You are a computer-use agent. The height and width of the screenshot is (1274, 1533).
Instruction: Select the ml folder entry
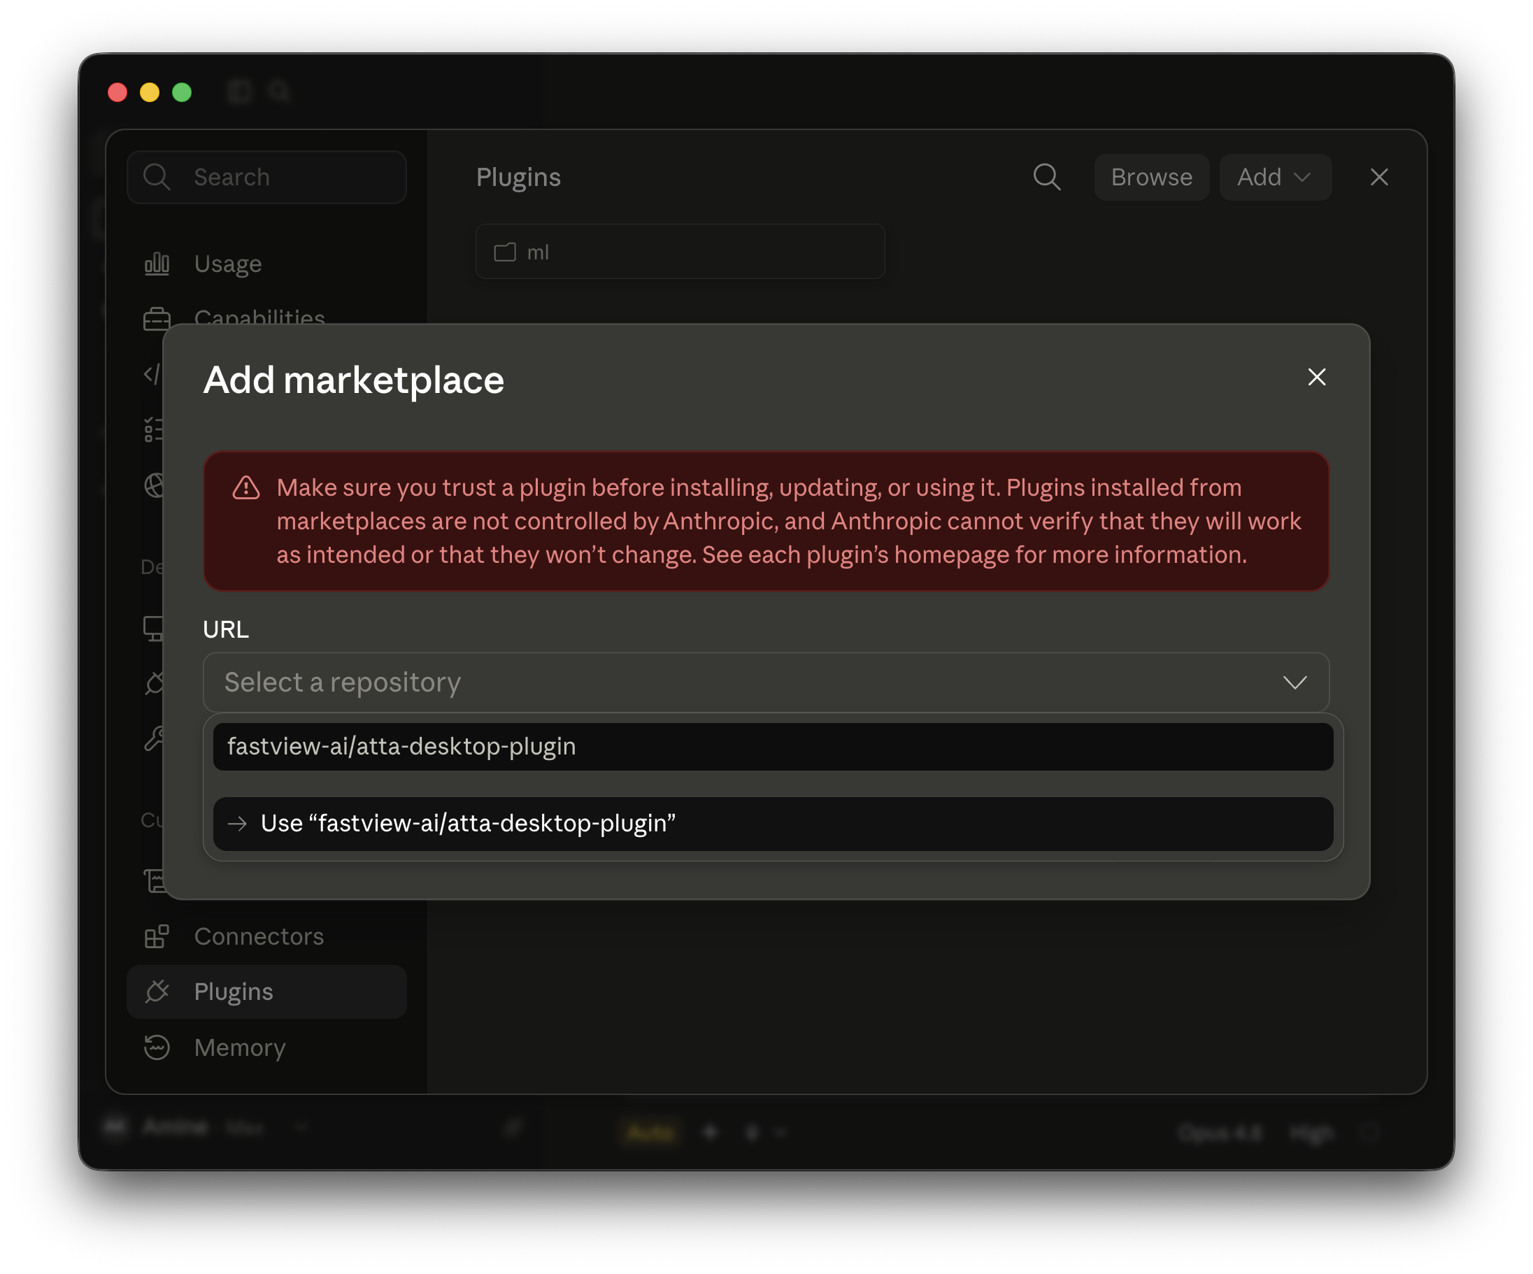(680, 252)
